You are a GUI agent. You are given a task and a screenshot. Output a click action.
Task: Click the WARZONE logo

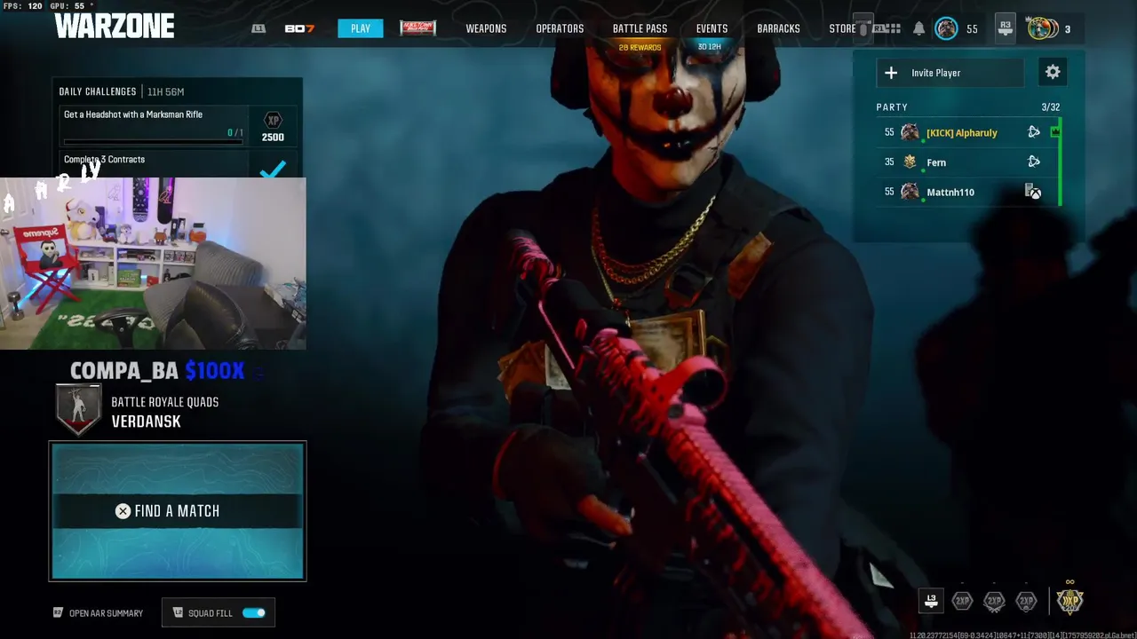[x=115, y=27]
